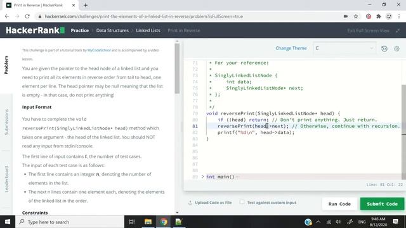Reload the page
Viewport: 406px width, 228px height.
tap(27, 16)
